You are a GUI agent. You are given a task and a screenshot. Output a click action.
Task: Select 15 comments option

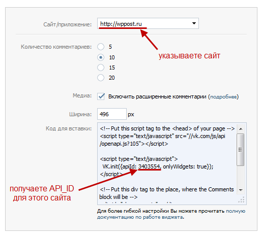101,68
